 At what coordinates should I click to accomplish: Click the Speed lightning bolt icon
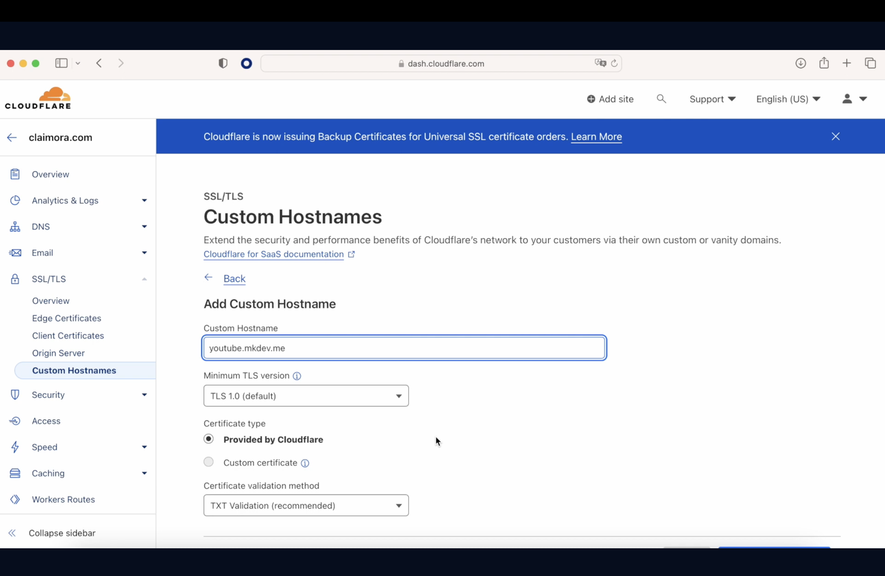(15, 447)
